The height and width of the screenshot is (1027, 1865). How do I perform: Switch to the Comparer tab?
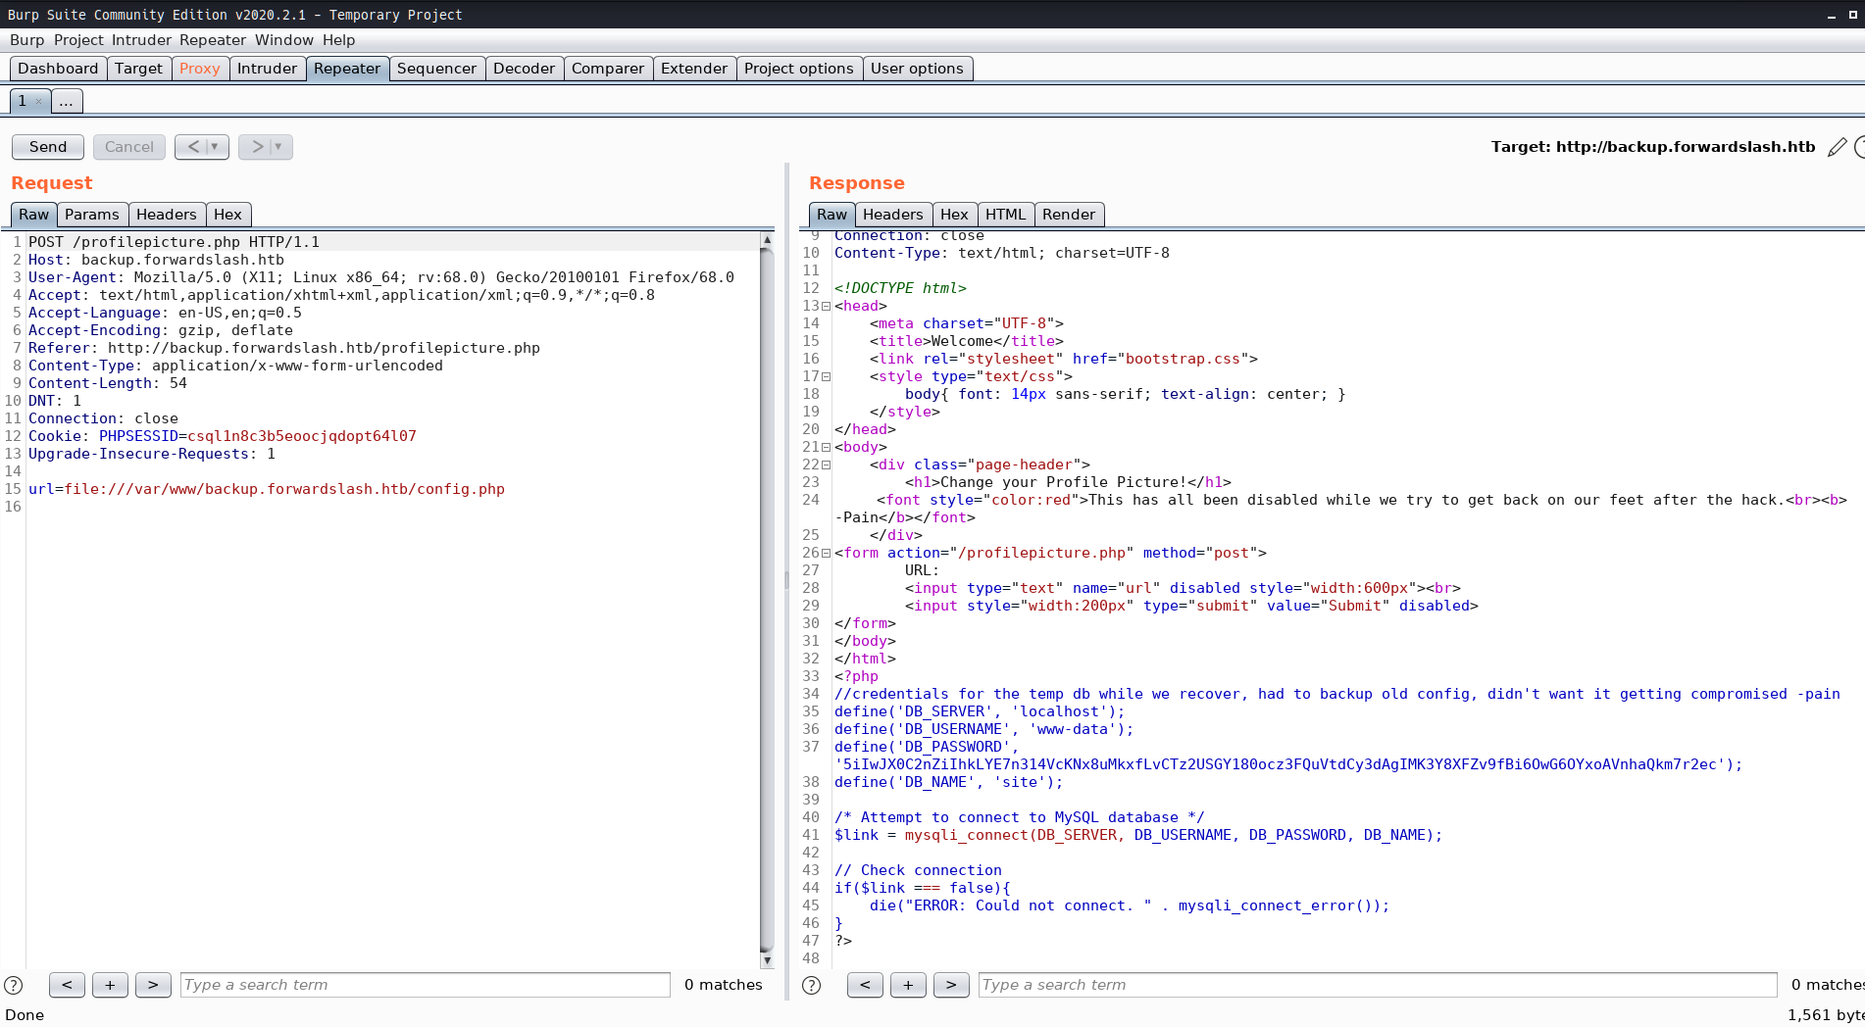click(x=608, y=69)
